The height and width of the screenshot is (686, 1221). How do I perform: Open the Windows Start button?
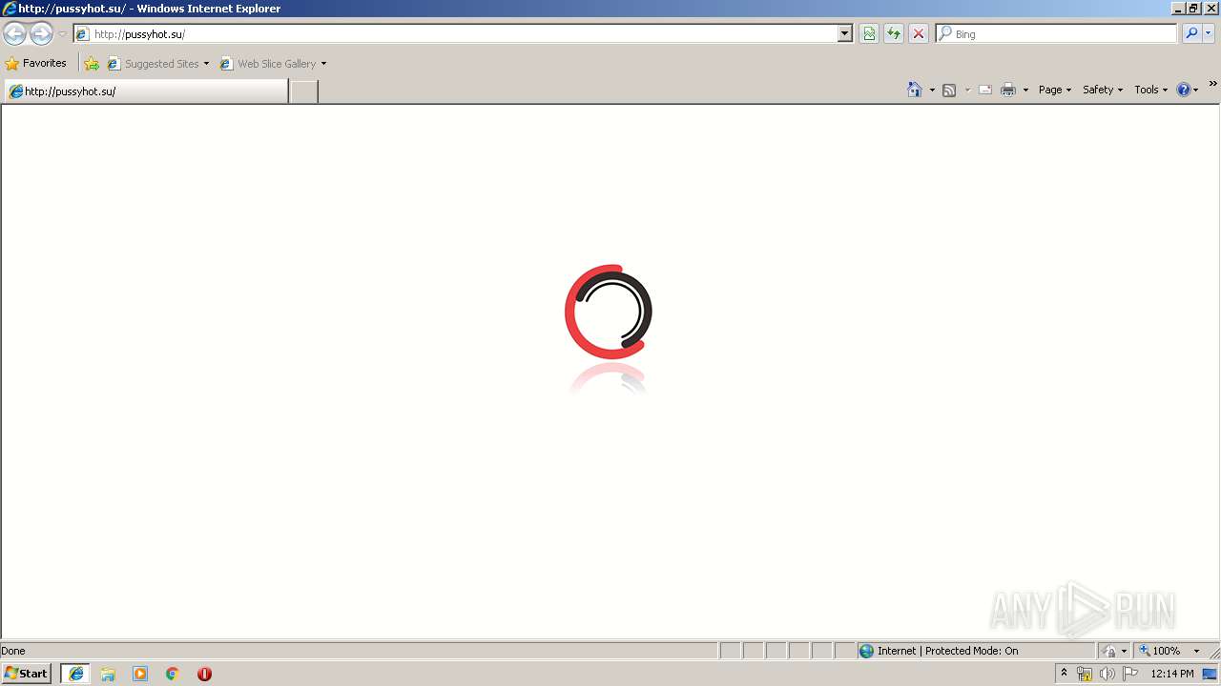(x=26, y=674)
